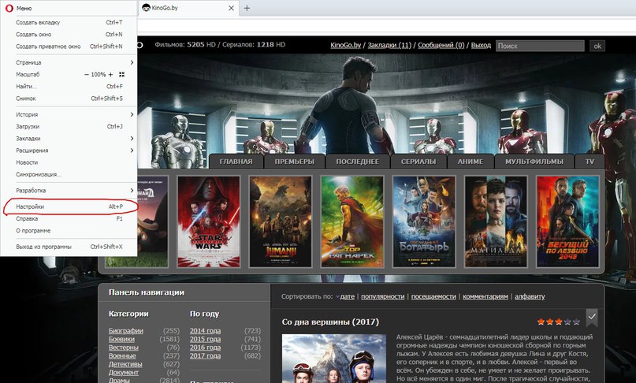Click the Поиск search field
Screen dimensions: 636x383
click(540, 46)
